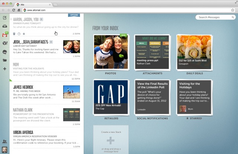This screenshot has width=238, height=154.
Task: Click the user profile avatar
Action: [4, 150]
